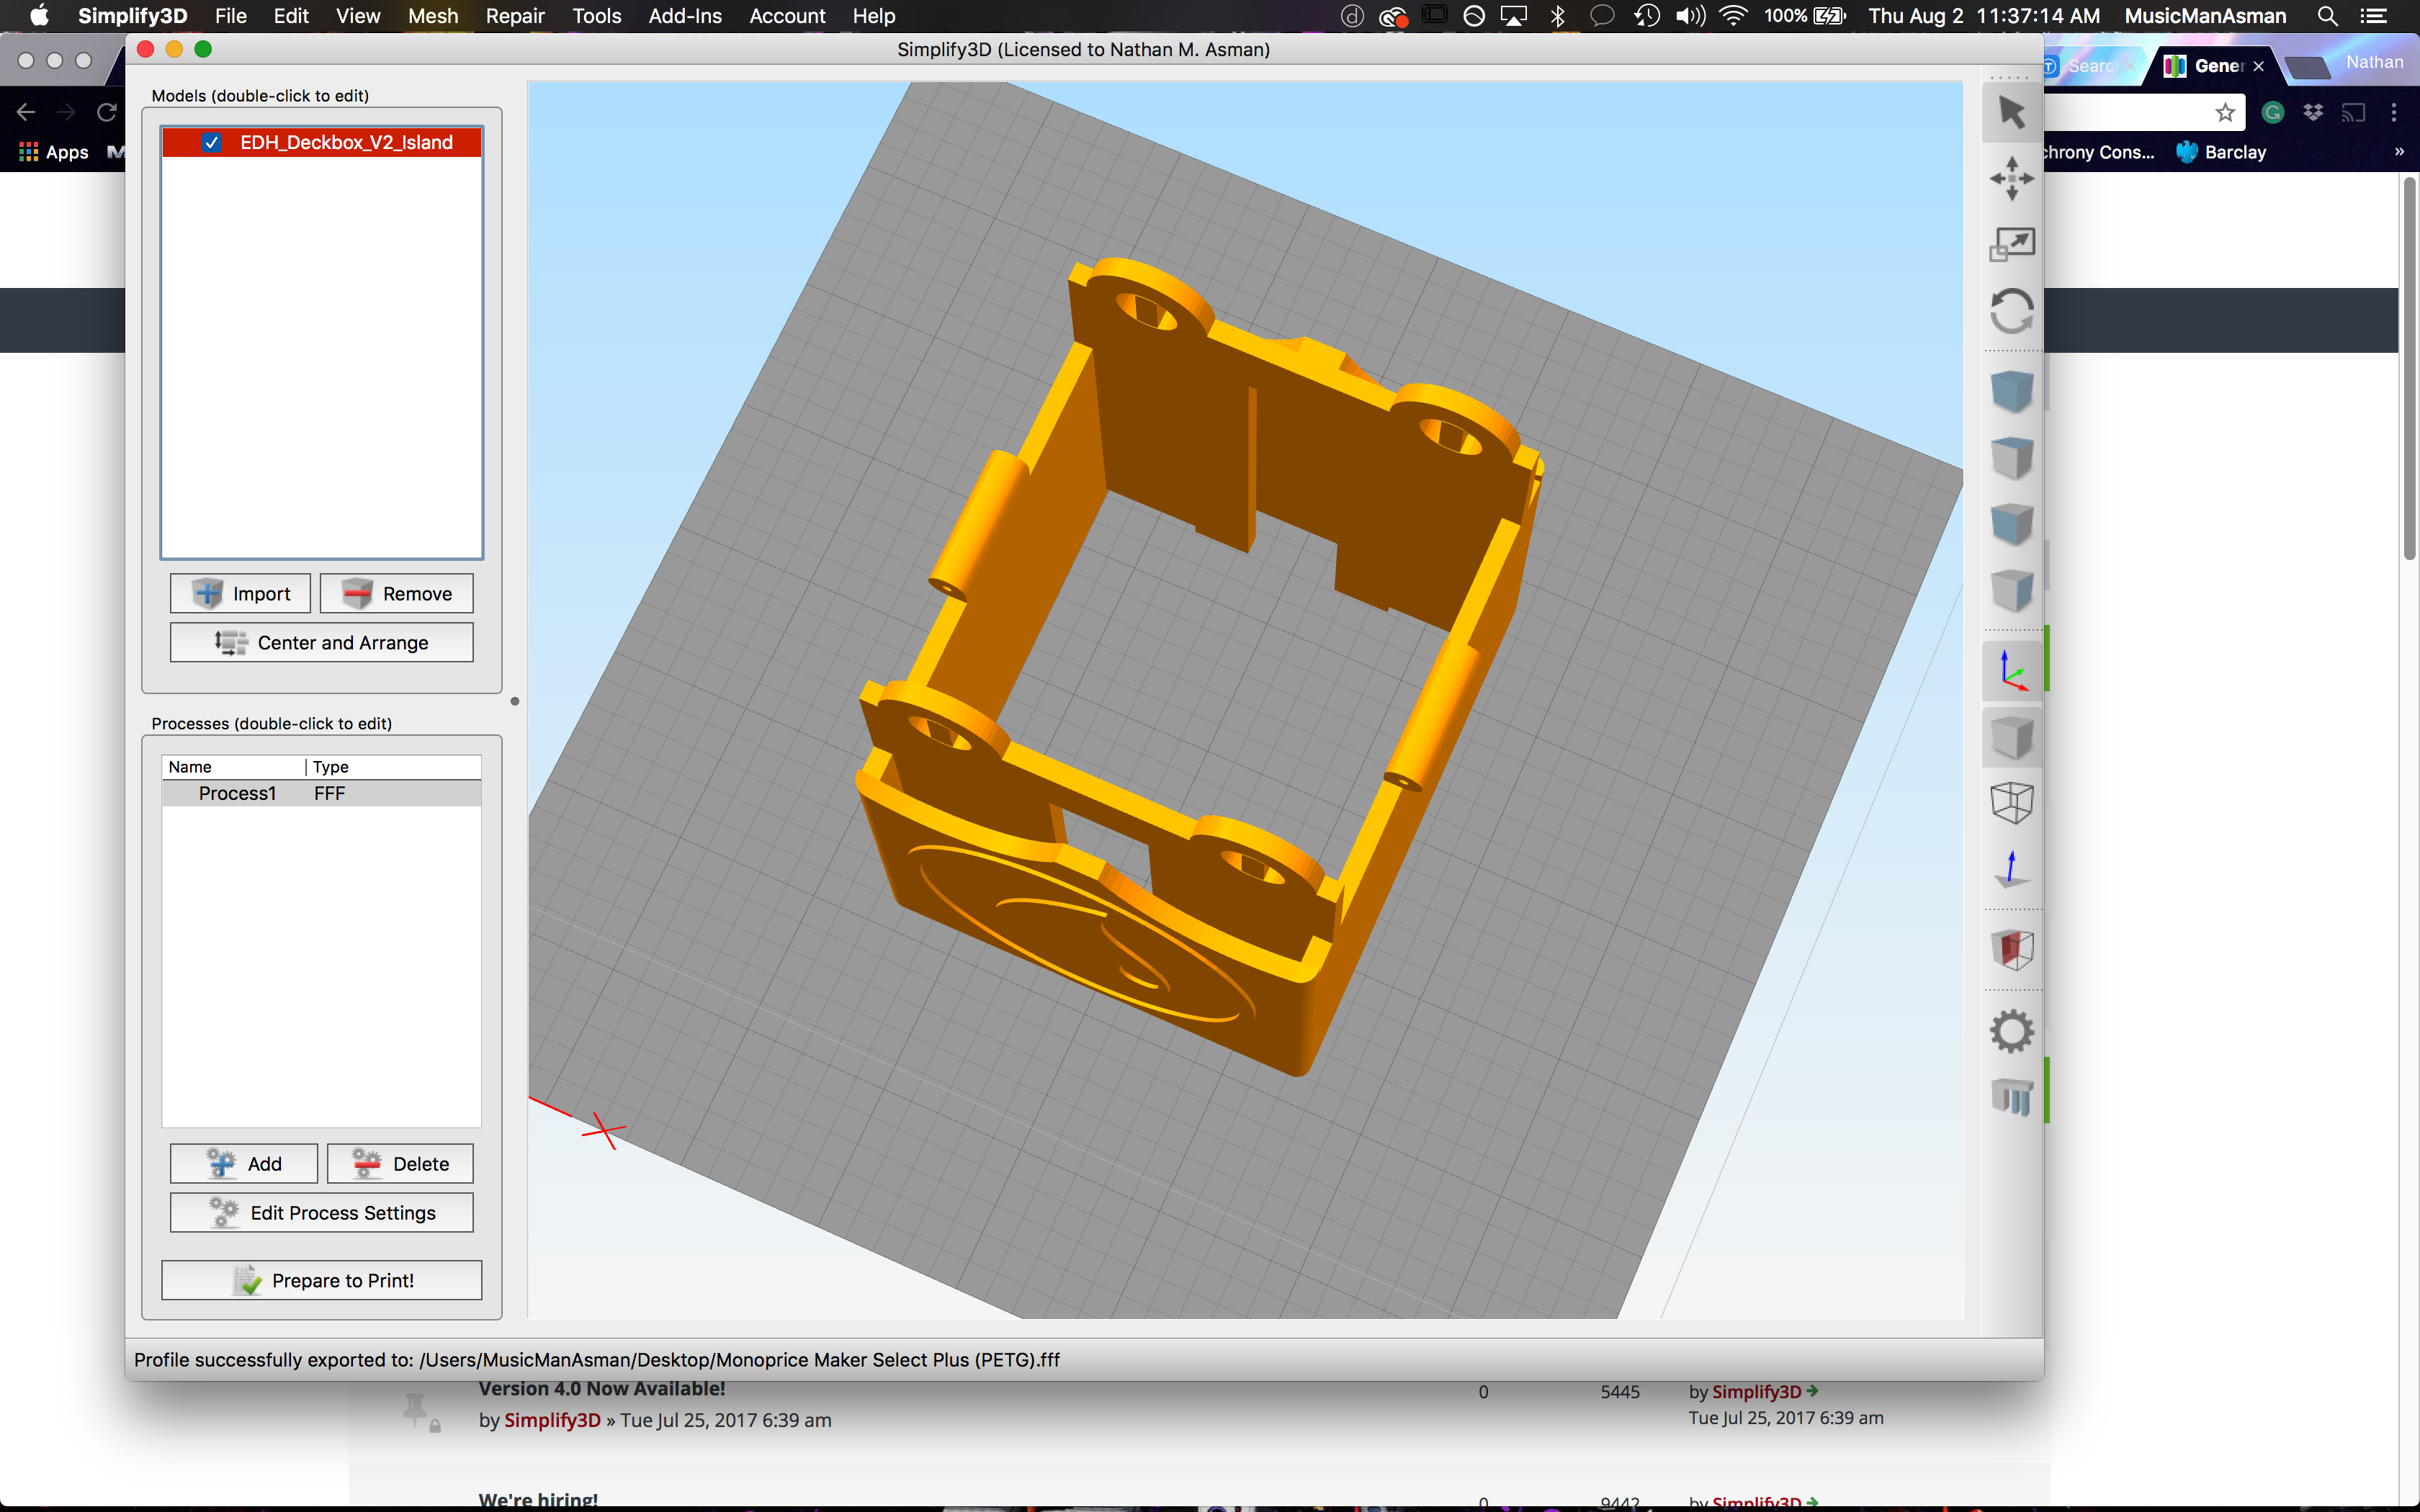Open Spotlight search in the menu bar
2420x1512 pixels.
[x=2328, y=16]
